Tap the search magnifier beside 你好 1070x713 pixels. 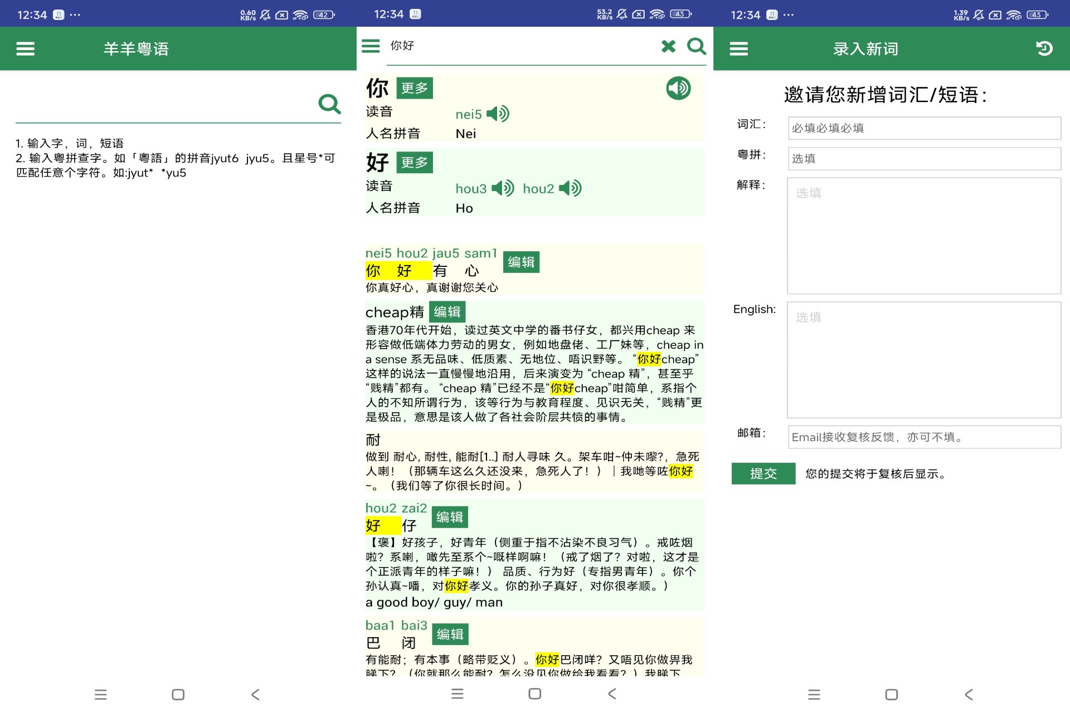coord(697,47)
